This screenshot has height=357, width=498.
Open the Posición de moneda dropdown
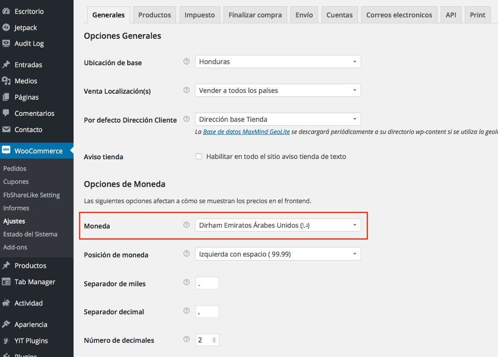[278, 254]
